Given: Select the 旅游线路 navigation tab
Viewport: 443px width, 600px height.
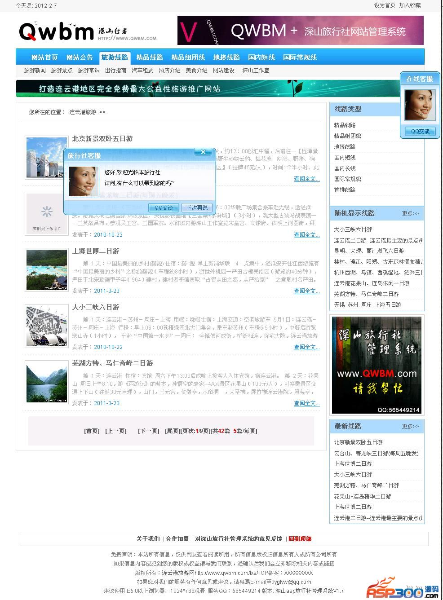Looking at the screenshot, I should coord(115,57).
